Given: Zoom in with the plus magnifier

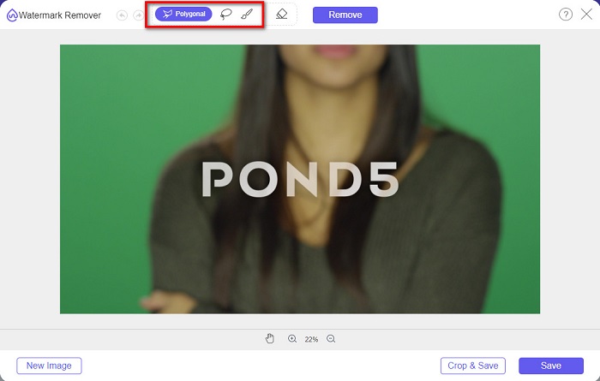Looking at the screenshot, I should (292, 338).
